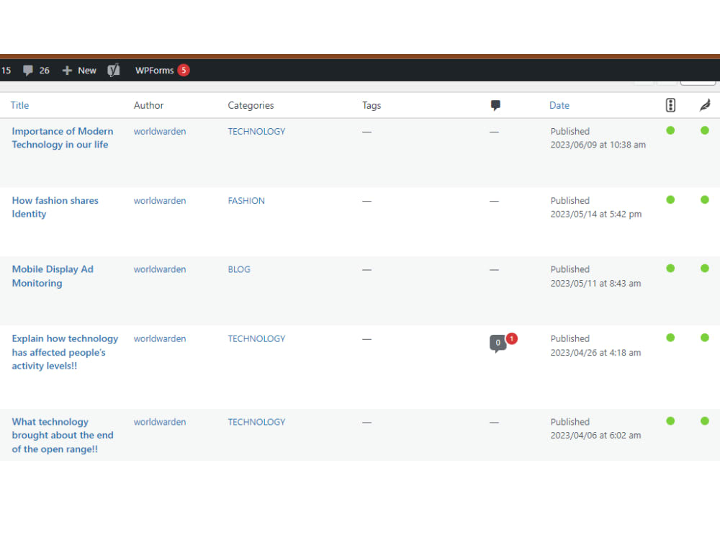Click the 26 comments count in admin bar
The height and width of the screenshot is (540, 720).
(x=44, y=71)
